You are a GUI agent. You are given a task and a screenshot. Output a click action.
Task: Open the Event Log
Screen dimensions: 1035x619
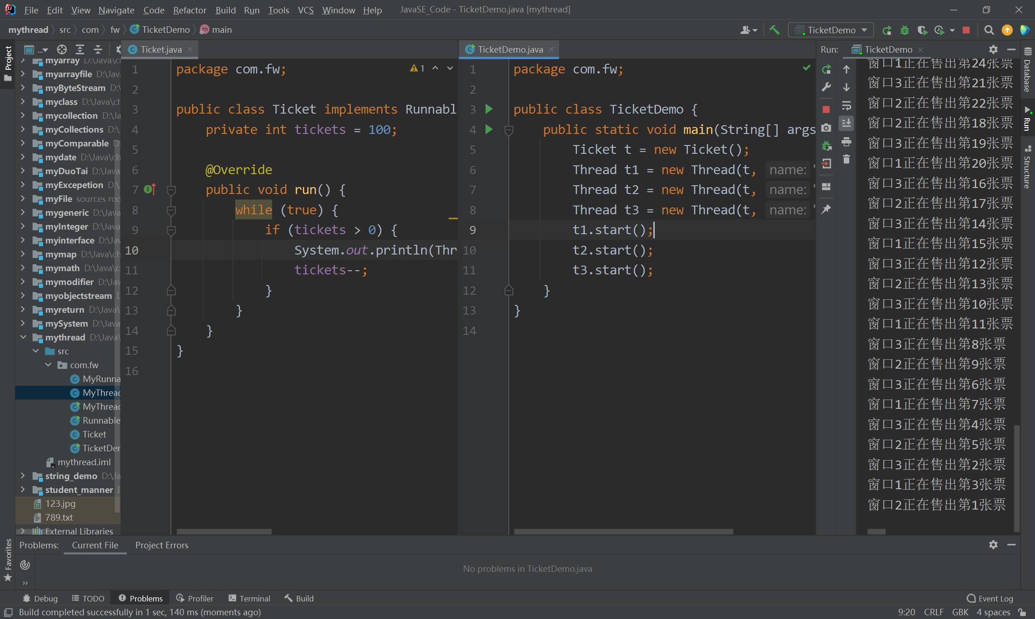click(990, 598)
